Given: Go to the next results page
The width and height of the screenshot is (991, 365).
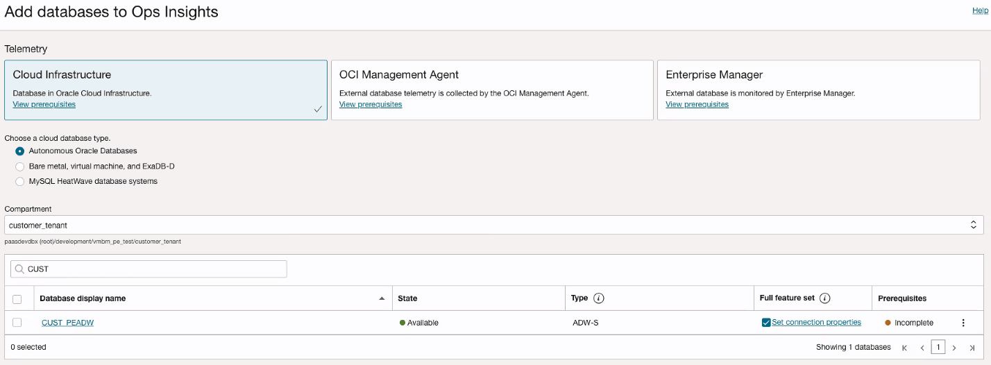Looking at the screenshot, I should 954,348.
